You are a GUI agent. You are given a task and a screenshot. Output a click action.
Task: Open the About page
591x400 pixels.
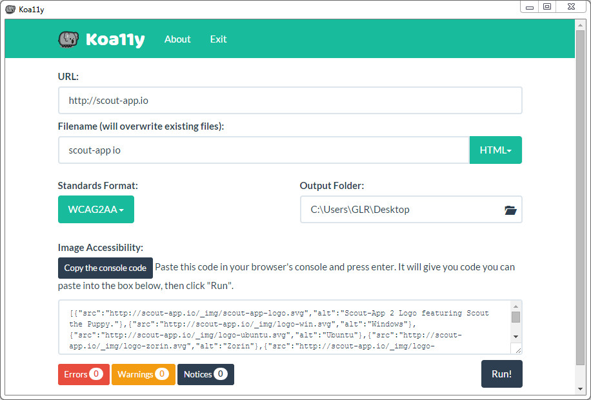coord(177,39)
